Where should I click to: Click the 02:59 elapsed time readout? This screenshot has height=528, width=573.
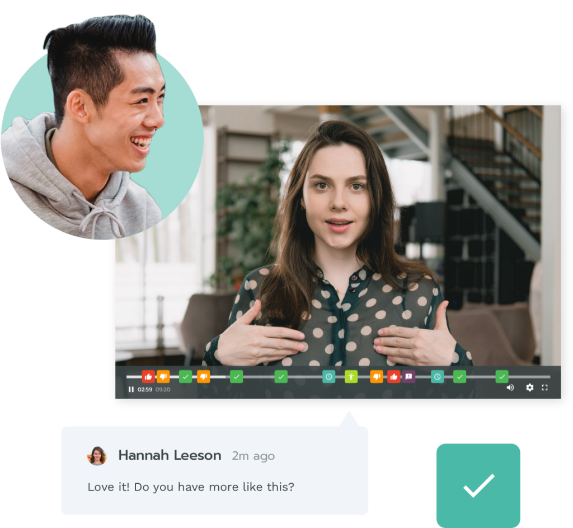click(x=145, y=390)
